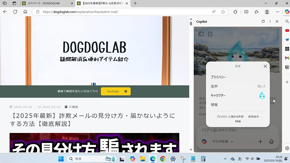Click the YouTube sidebar icon
This screenshot has width=290, height=163.
[287, 31]
